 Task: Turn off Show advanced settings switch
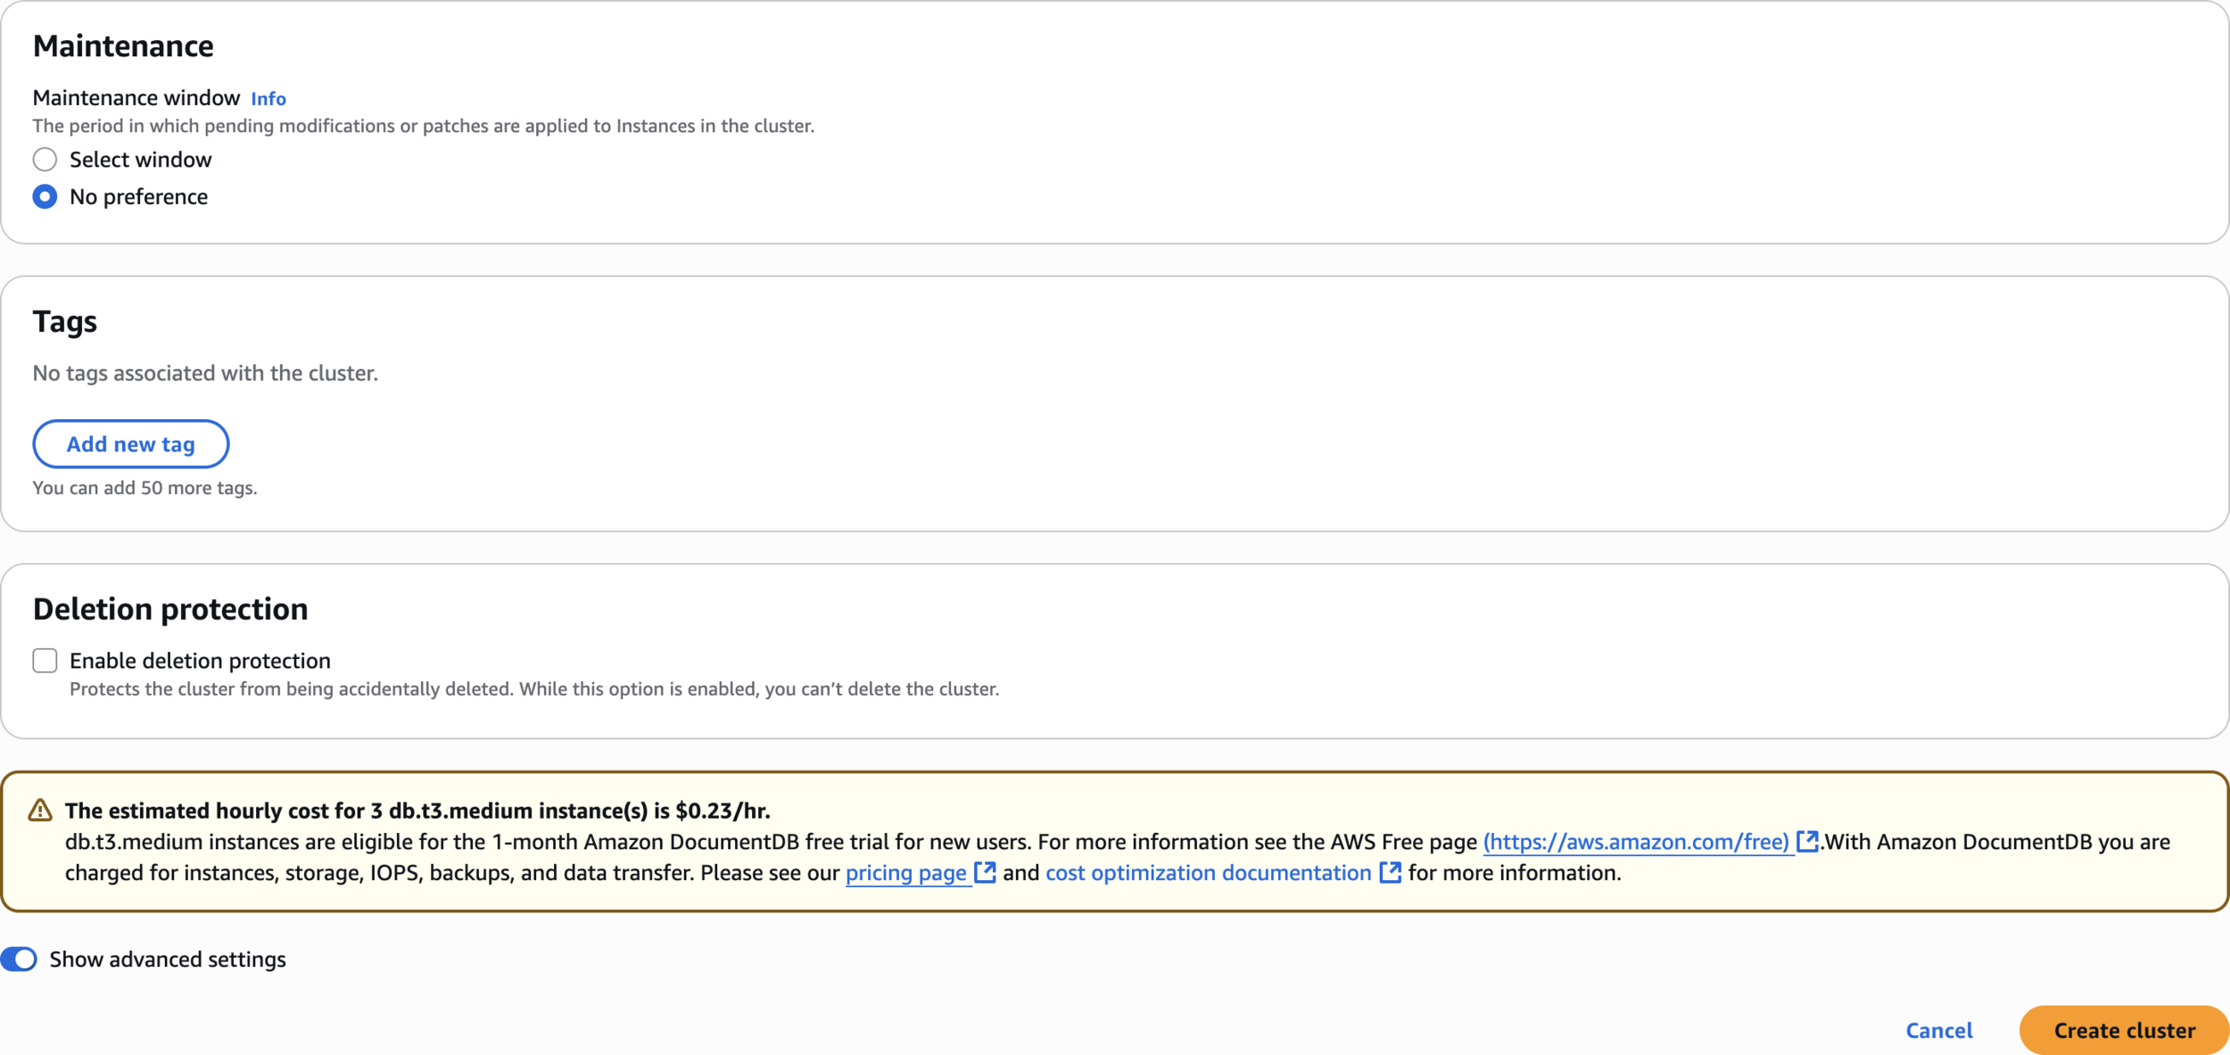pos(20,960)
